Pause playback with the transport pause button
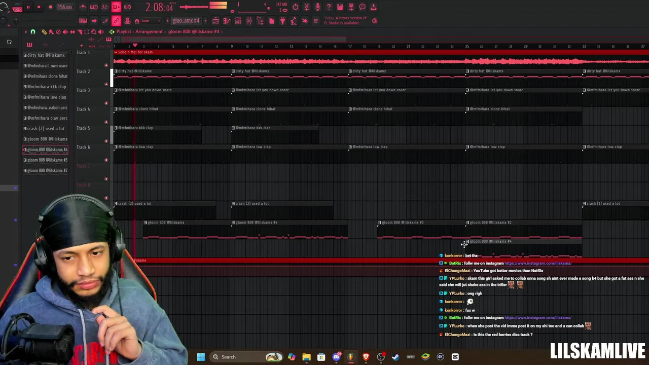The image size is (649, 365). (x=28, y=7)
